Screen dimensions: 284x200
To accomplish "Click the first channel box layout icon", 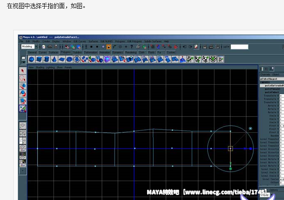I will coord(262,69).
